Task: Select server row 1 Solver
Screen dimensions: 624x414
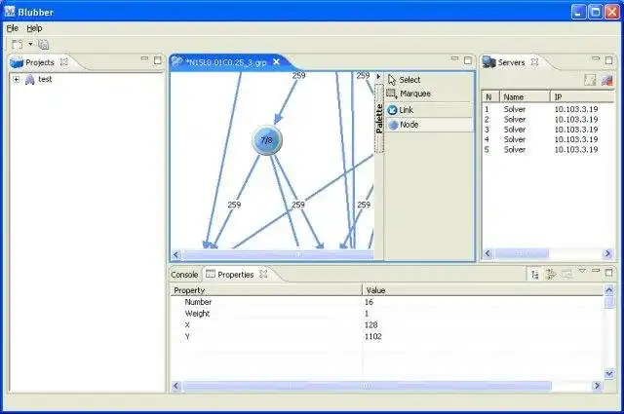Action: [x=548, y=109]
